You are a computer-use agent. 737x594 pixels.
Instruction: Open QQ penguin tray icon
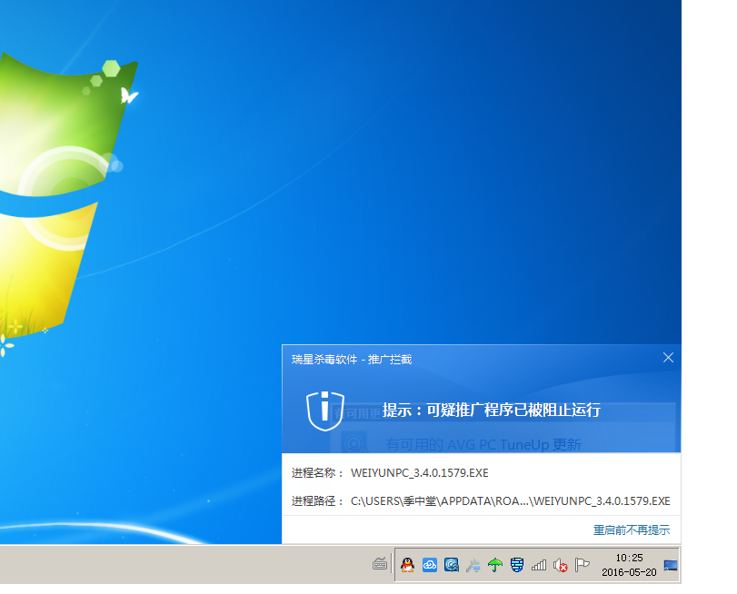click(407, 564)
